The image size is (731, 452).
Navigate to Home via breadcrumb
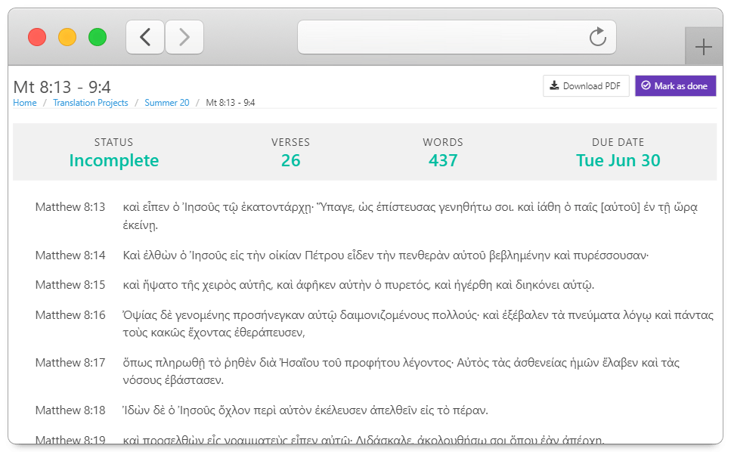click(x=24, y=102)
